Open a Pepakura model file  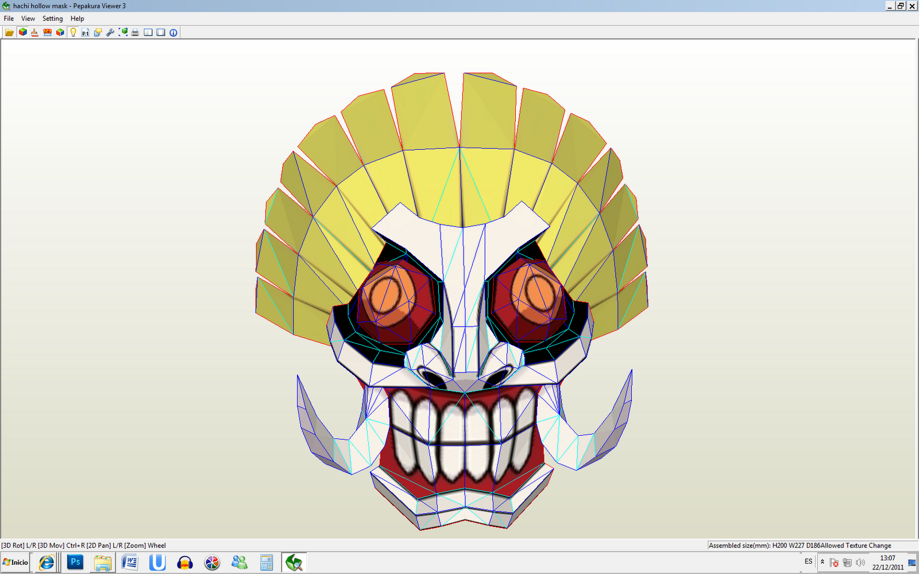pos(9,32)
